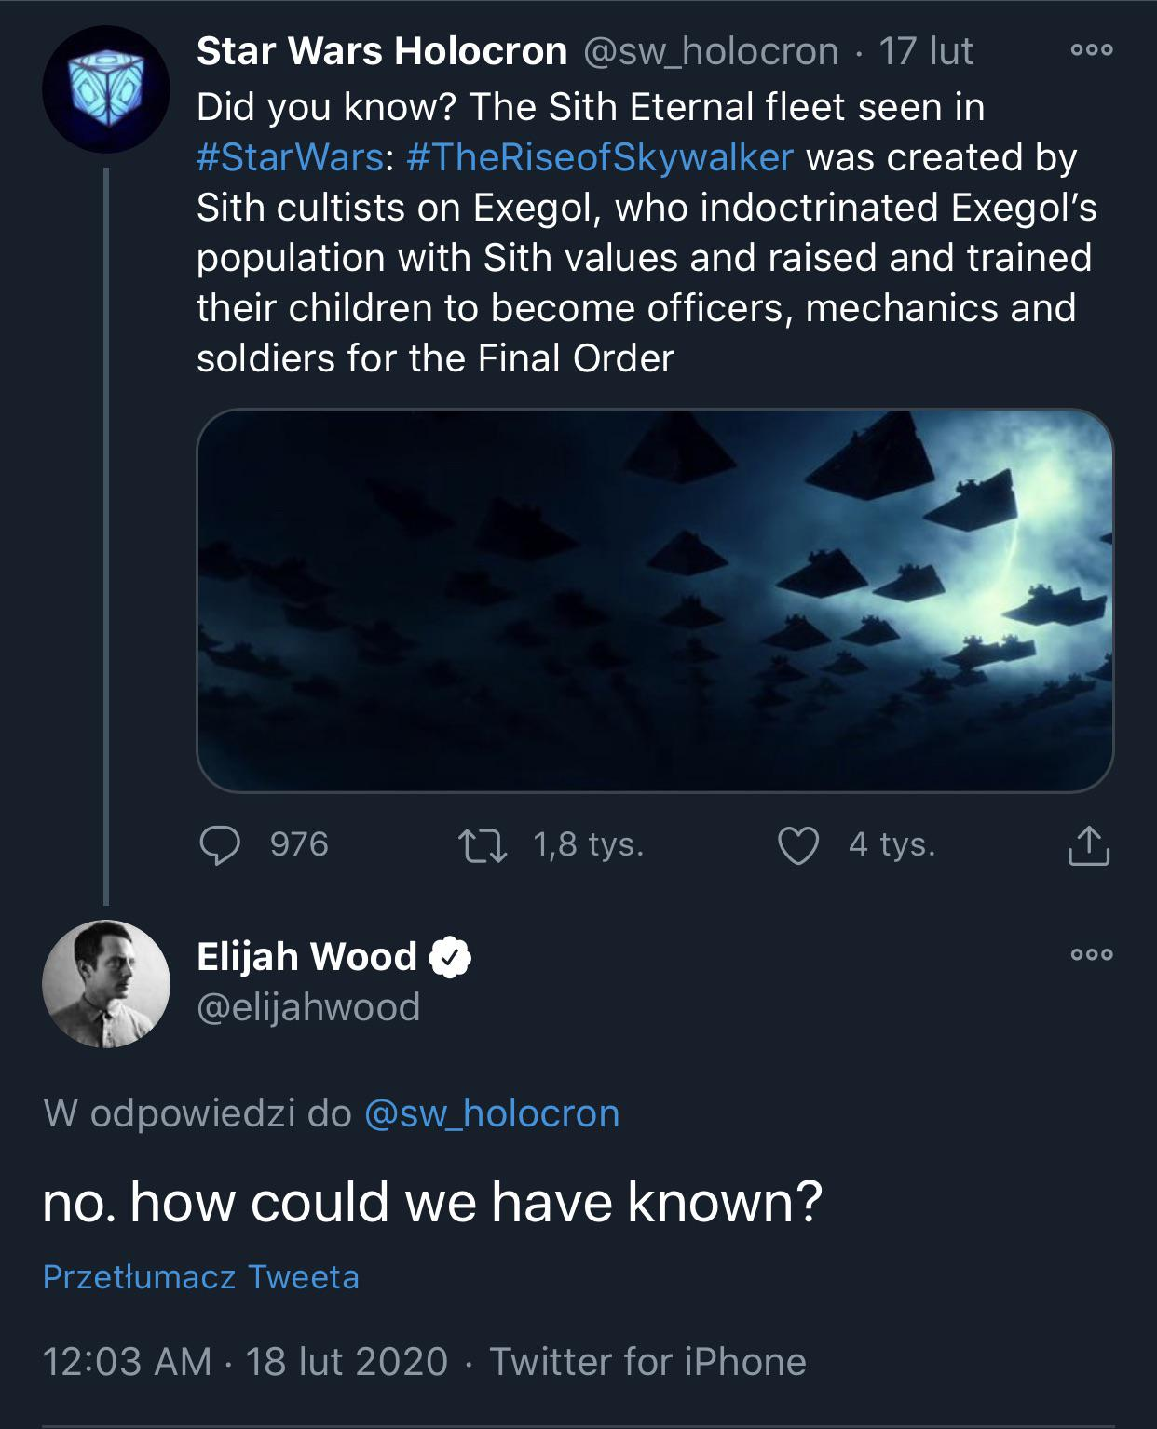Screen dimensions: 1157x1429
Task: Tap Przetłumacz Tweeta to translate
Action: [201, 1276]
